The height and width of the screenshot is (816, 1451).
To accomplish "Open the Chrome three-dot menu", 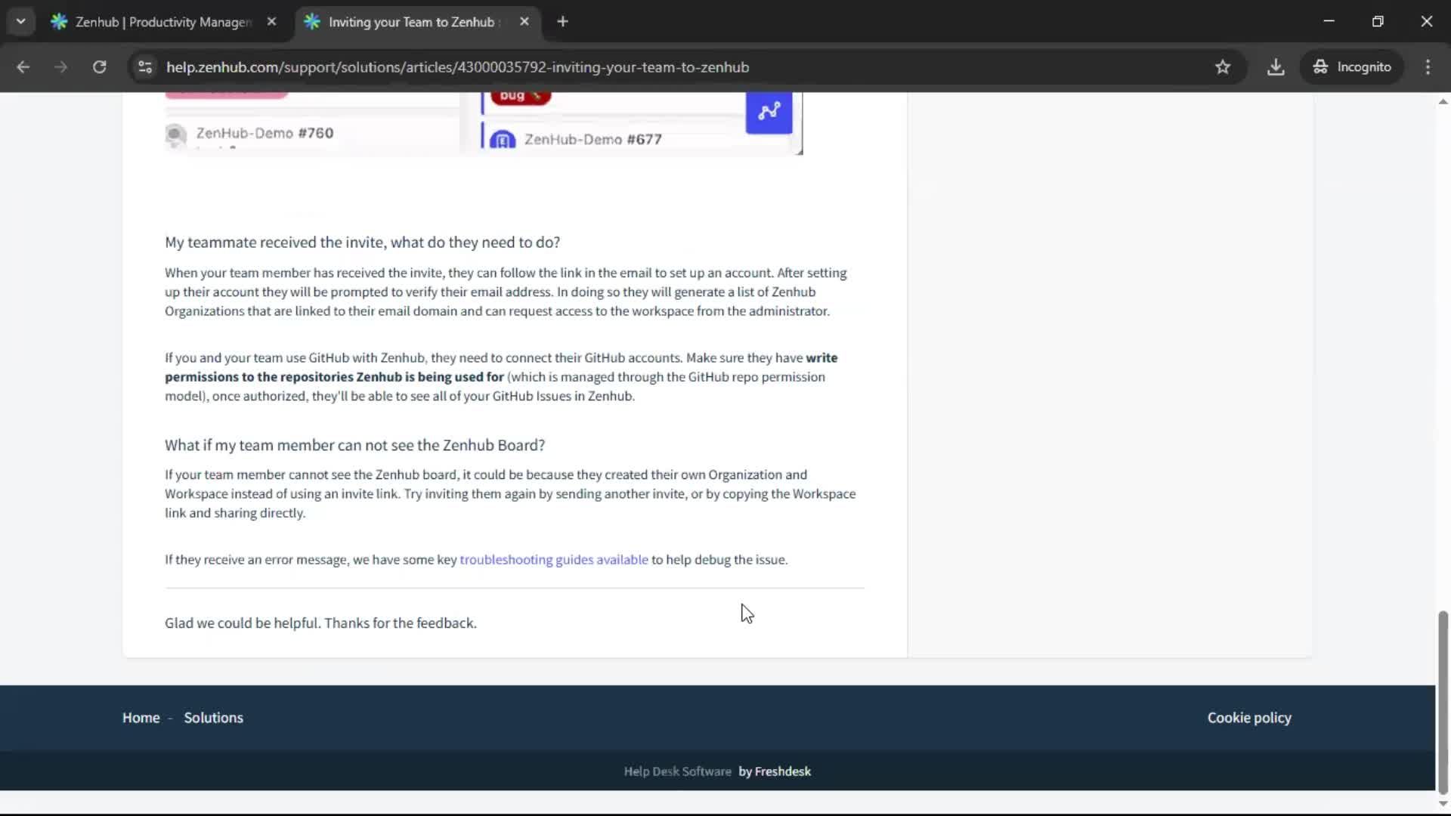I will click(1428, 66).
